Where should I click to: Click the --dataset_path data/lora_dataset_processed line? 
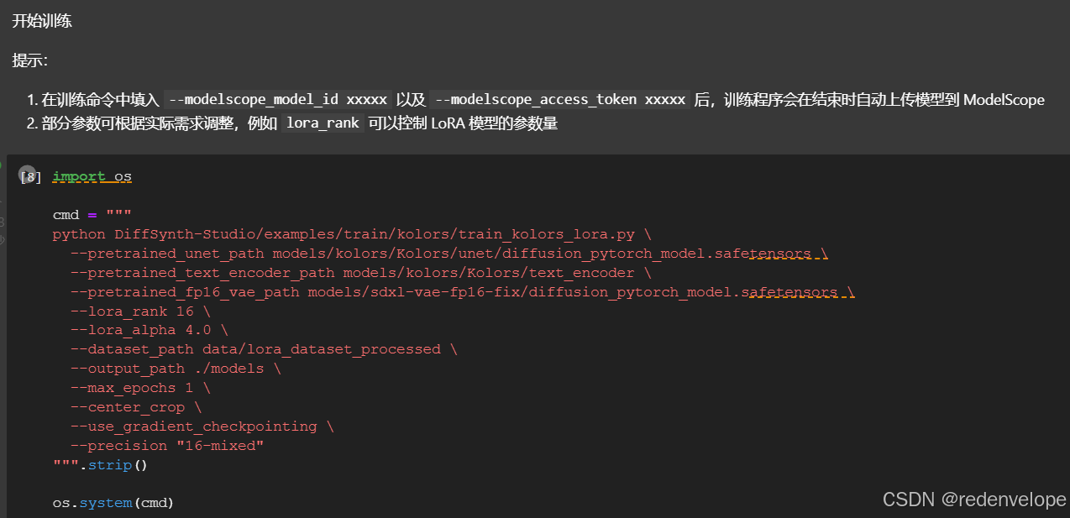264,349
